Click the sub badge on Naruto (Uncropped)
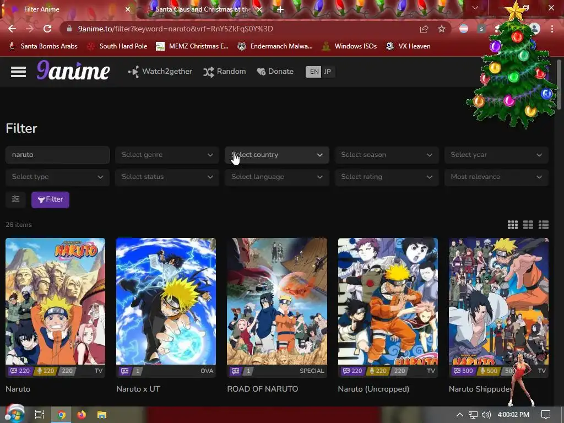This screenshot has width=564, height=423. click(x=352, y=371)
